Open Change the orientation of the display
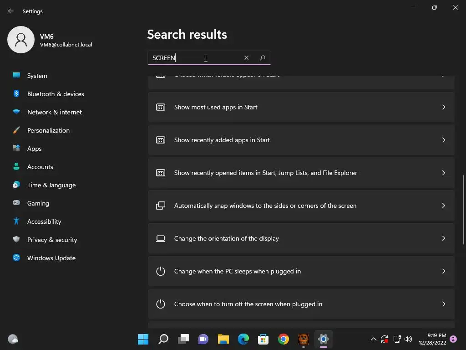Screen dimensions: 466x350 point(301,238)
